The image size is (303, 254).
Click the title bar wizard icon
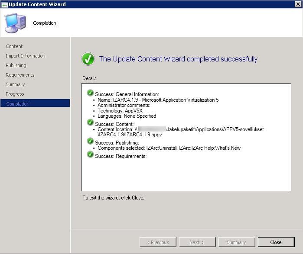coord(4,4)
